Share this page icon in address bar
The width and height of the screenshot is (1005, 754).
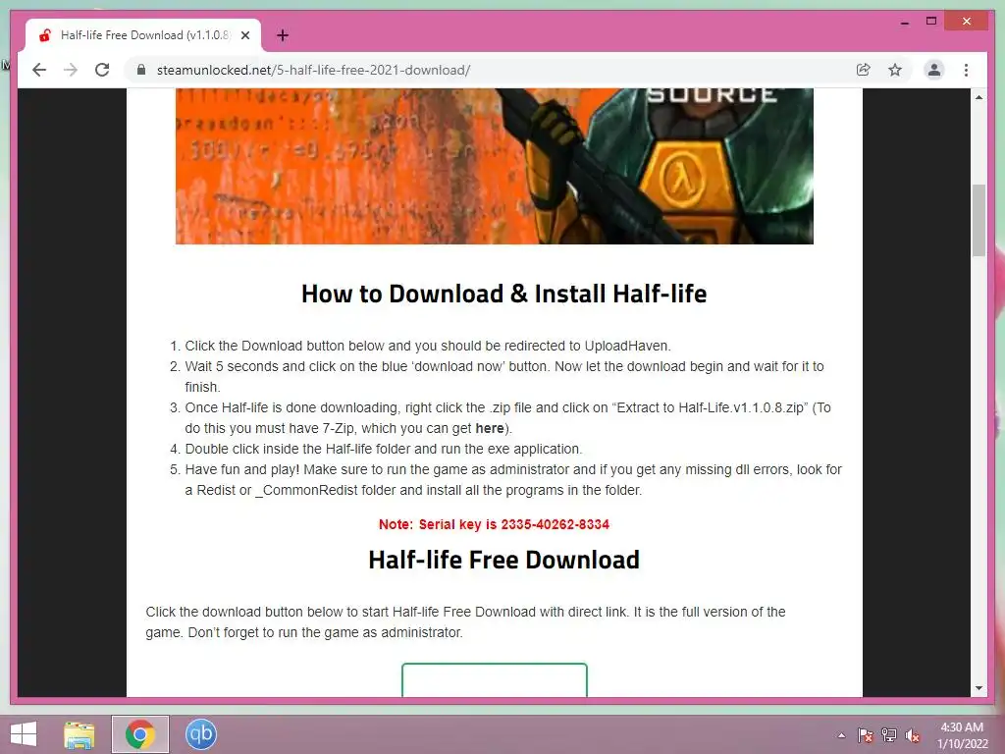[864, 70]
